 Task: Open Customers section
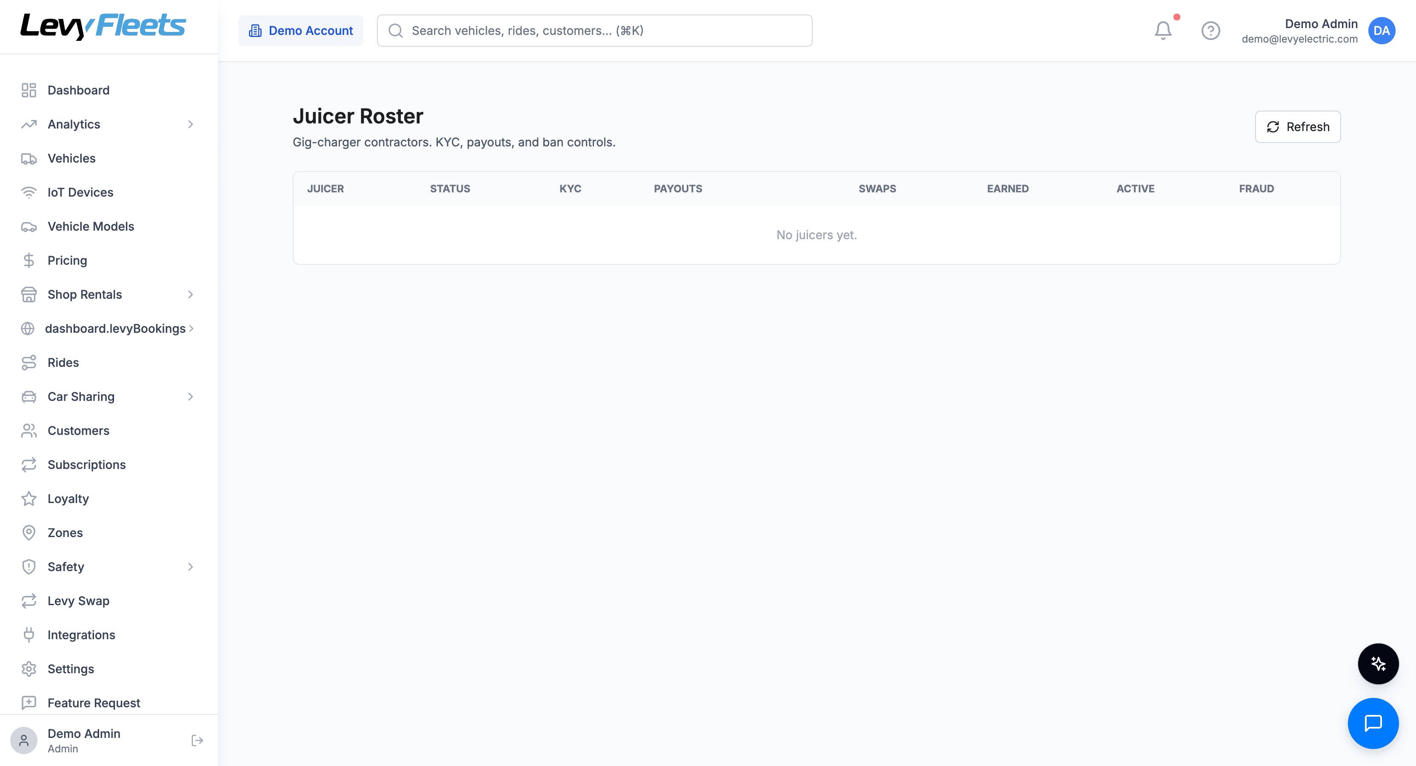[x=109, y=431]
